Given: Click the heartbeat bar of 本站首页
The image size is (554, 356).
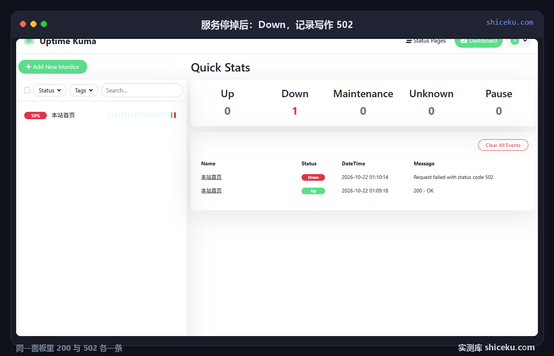Looking at the screenshot, I should 142,115.
